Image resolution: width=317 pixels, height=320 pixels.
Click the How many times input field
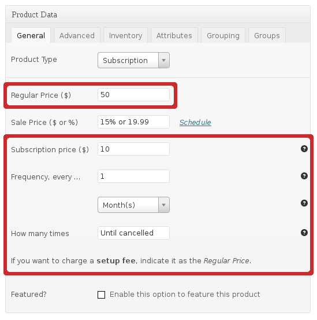tap(133, 233)
